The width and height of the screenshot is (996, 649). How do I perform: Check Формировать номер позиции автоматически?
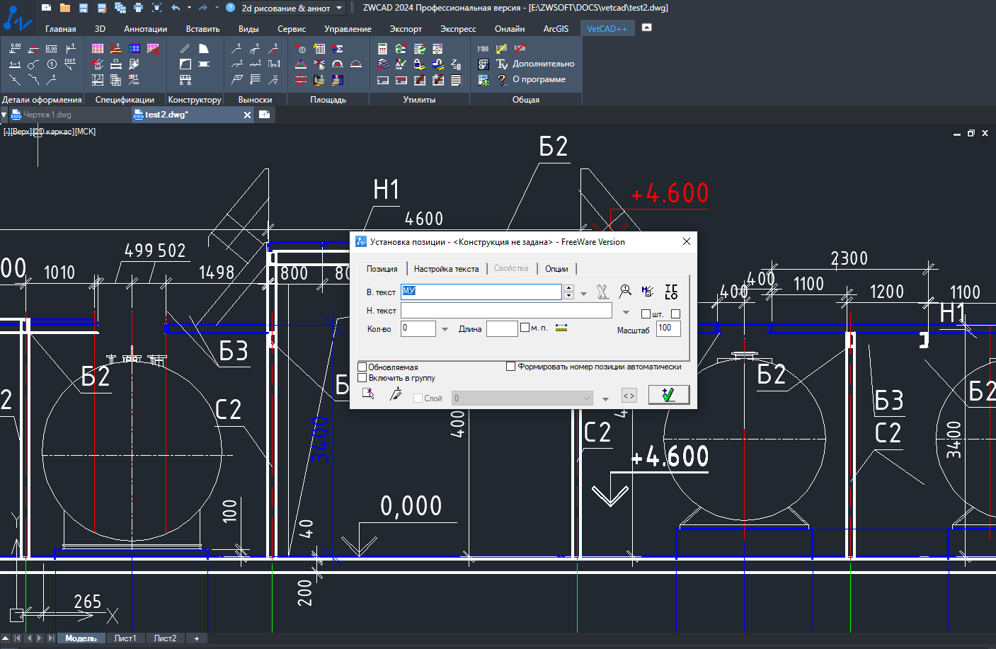[x=511, y=367]
